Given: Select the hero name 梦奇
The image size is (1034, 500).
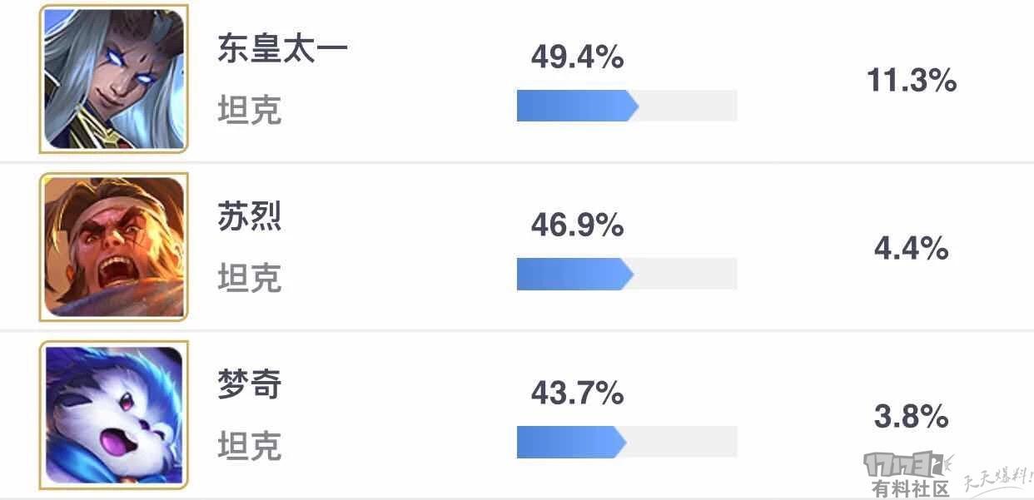Looking at the screenshot, I should click(250, 384).
